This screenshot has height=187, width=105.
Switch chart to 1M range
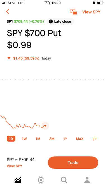click(38, 139)
